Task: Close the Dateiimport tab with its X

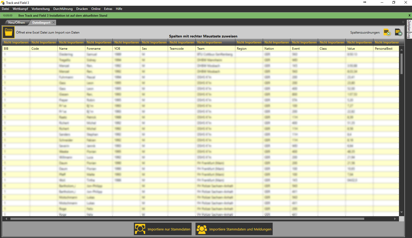Action: [53, 22]
